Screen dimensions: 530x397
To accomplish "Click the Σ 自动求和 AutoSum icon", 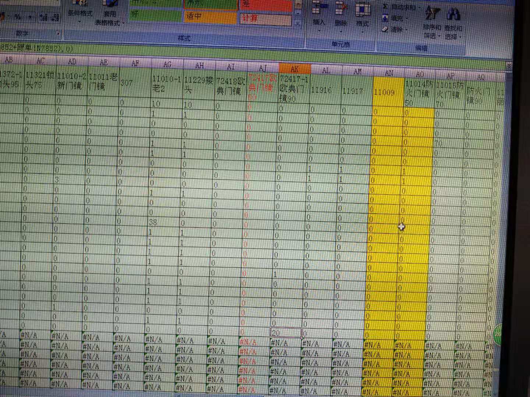I will click(385, 7).
